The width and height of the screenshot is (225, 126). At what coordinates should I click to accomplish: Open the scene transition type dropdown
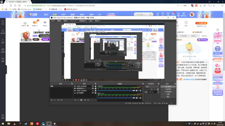(x=152, y=87)
